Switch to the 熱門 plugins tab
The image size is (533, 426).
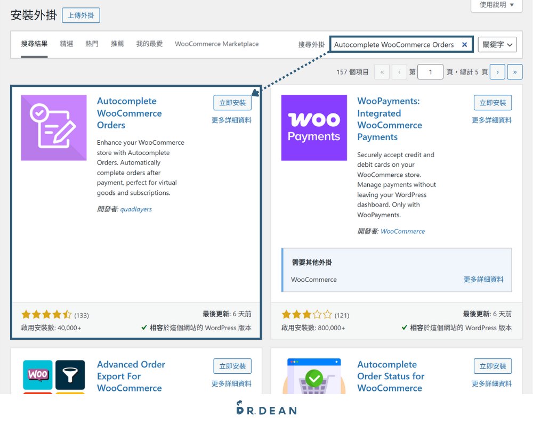pos(91,44)
